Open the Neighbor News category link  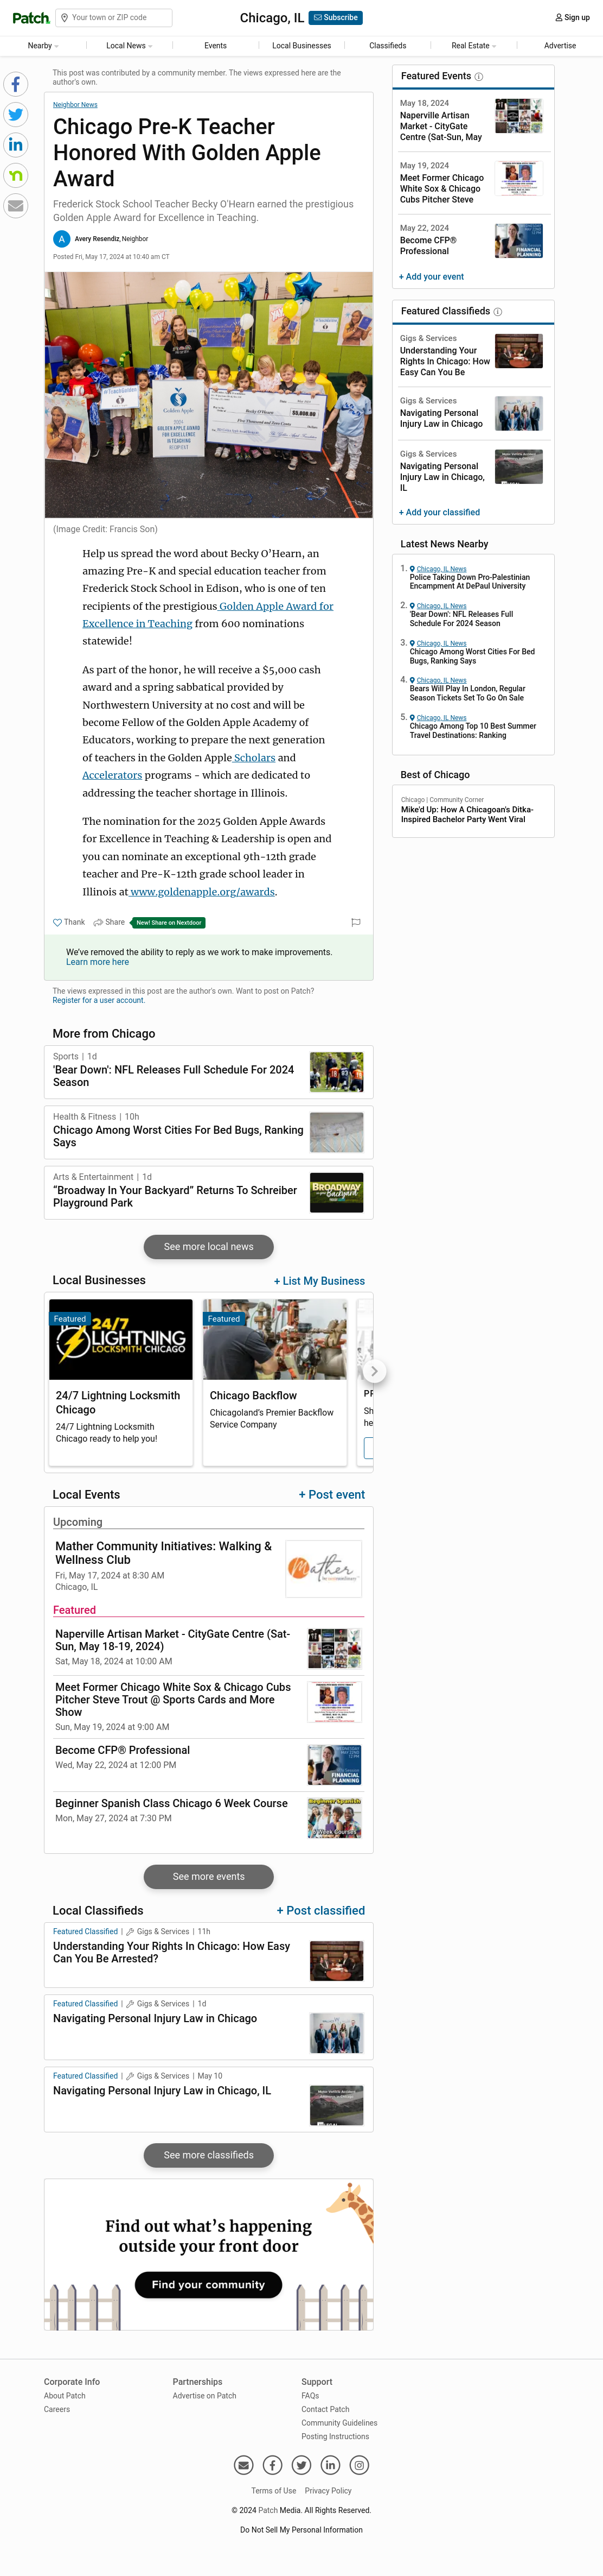(x=75, y=105)
